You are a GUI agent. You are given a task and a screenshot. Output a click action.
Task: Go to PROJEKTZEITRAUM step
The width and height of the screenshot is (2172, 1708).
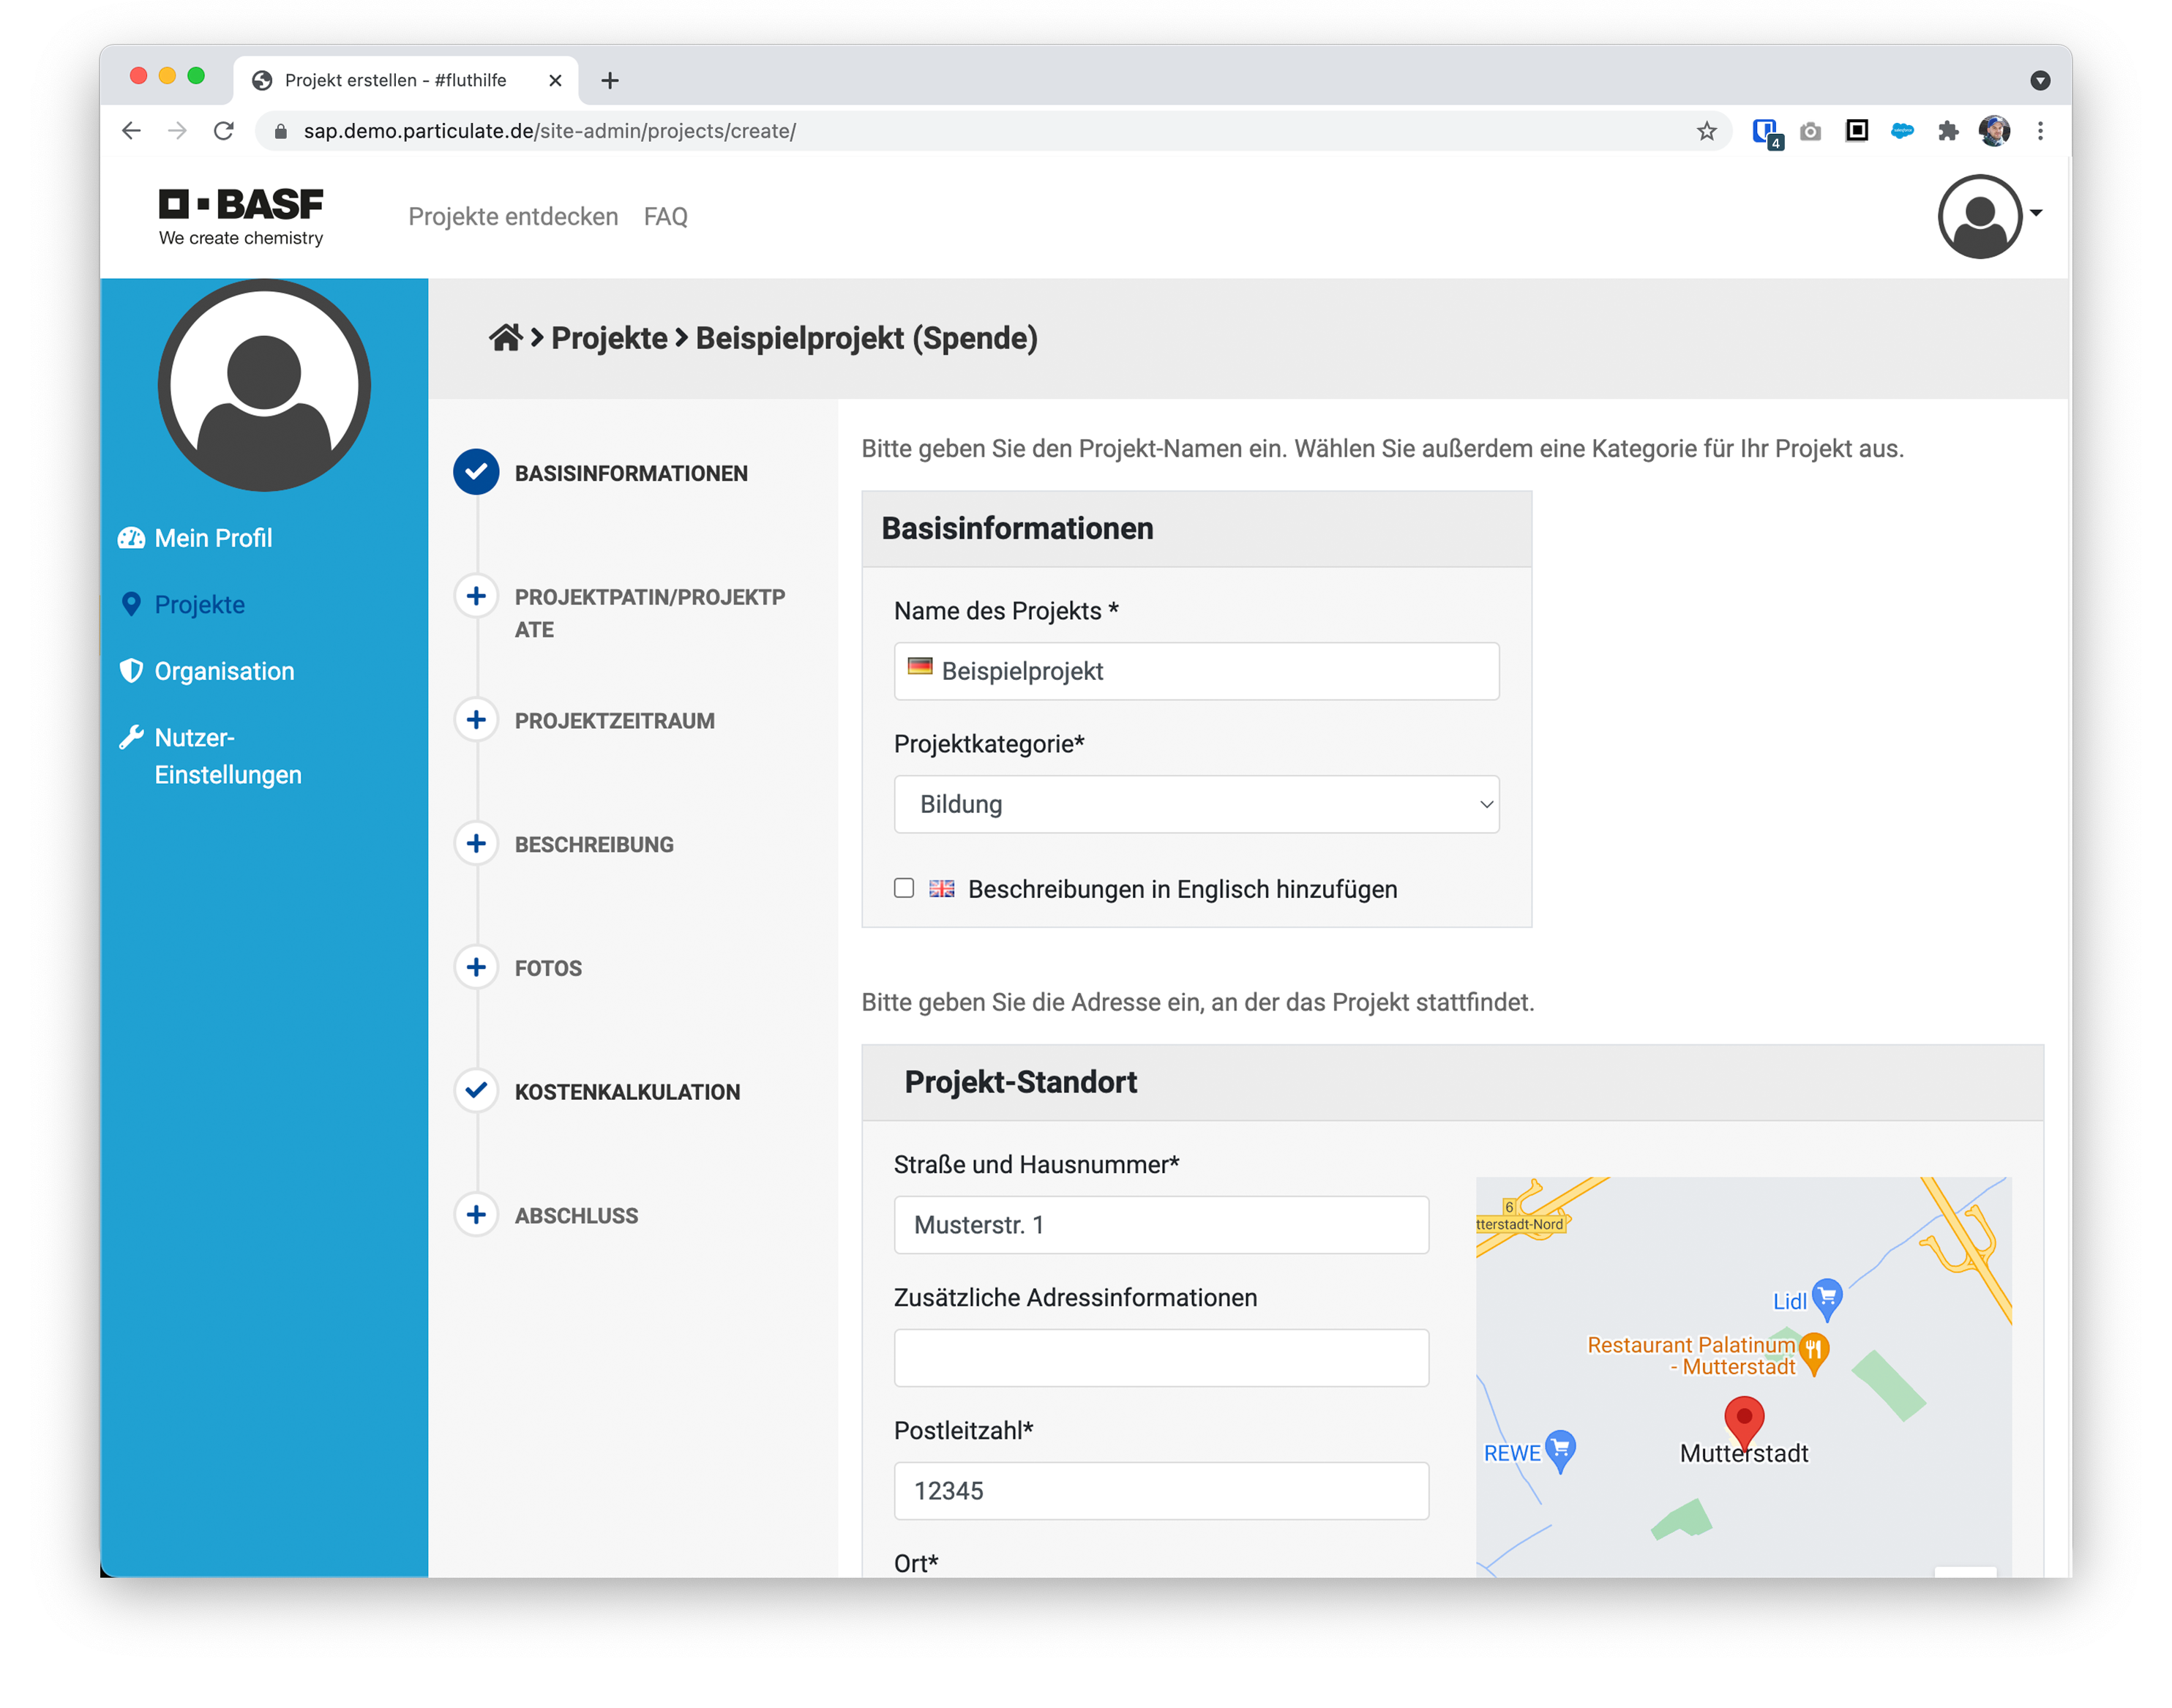(614, 721)
